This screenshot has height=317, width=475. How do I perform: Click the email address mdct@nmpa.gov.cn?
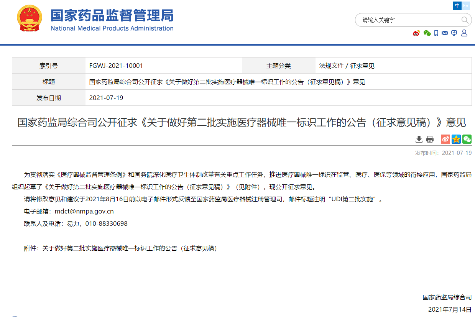[x=84, y=211]
